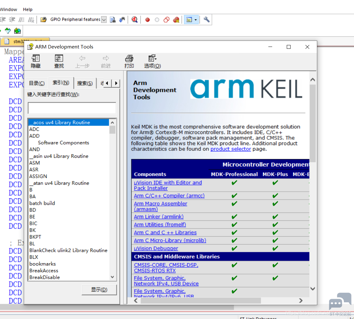
Task: Open the GPIO Peripheral features target dropdown
Action: coord(104,20)
